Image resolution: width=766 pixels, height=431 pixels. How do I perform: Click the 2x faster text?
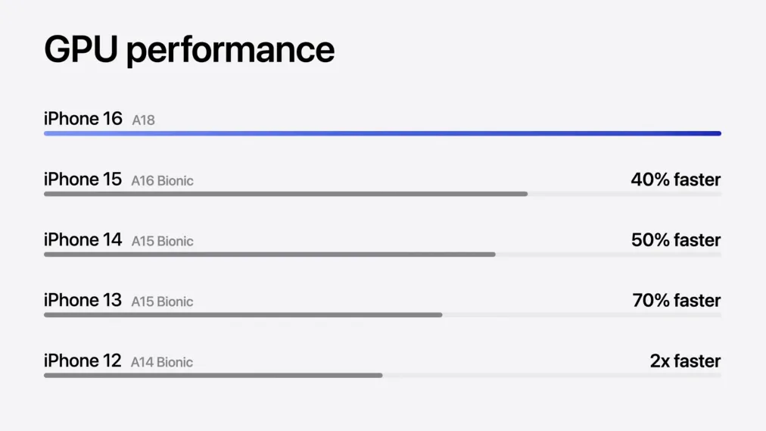click(x=686, y=361)
